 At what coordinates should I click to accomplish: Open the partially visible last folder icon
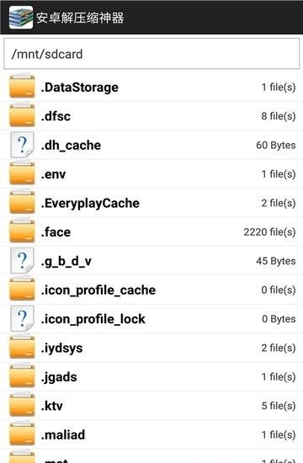click(x=22, y=456)
